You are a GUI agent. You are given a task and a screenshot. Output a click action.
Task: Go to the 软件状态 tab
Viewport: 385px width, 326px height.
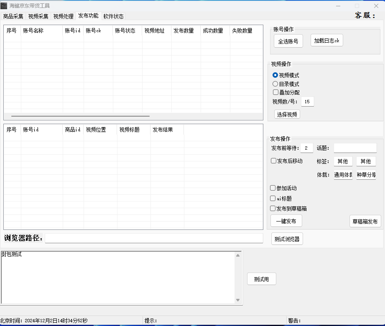(x=113, y=16)
